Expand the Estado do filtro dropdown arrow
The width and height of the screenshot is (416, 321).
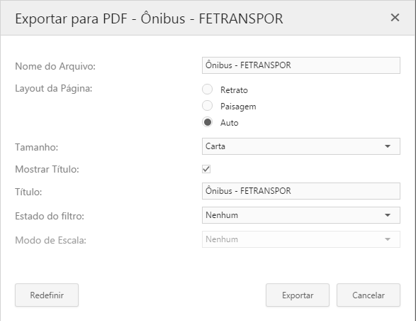pyautogui.click(x=388, y=215)
